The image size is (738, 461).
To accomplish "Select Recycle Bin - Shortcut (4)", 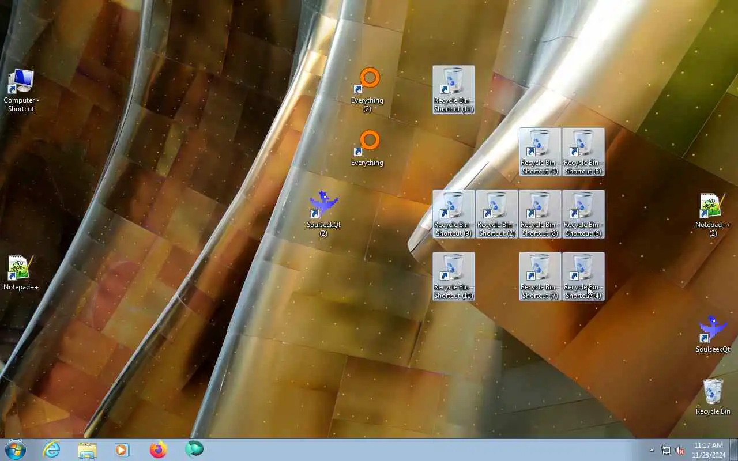I will click(x=583, y=276).
